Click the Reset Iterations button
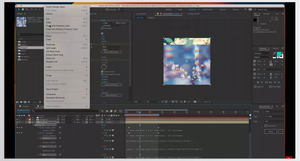Image resolution: width=300 pixels, height=161 pixels. 111,95
